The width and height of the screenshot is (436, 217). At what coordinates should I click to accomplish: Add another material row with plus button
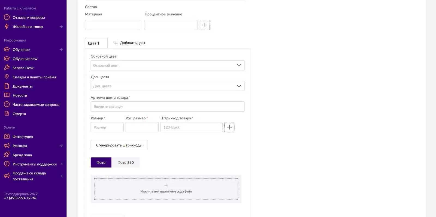pyautogui.click(x=205, y=25)
